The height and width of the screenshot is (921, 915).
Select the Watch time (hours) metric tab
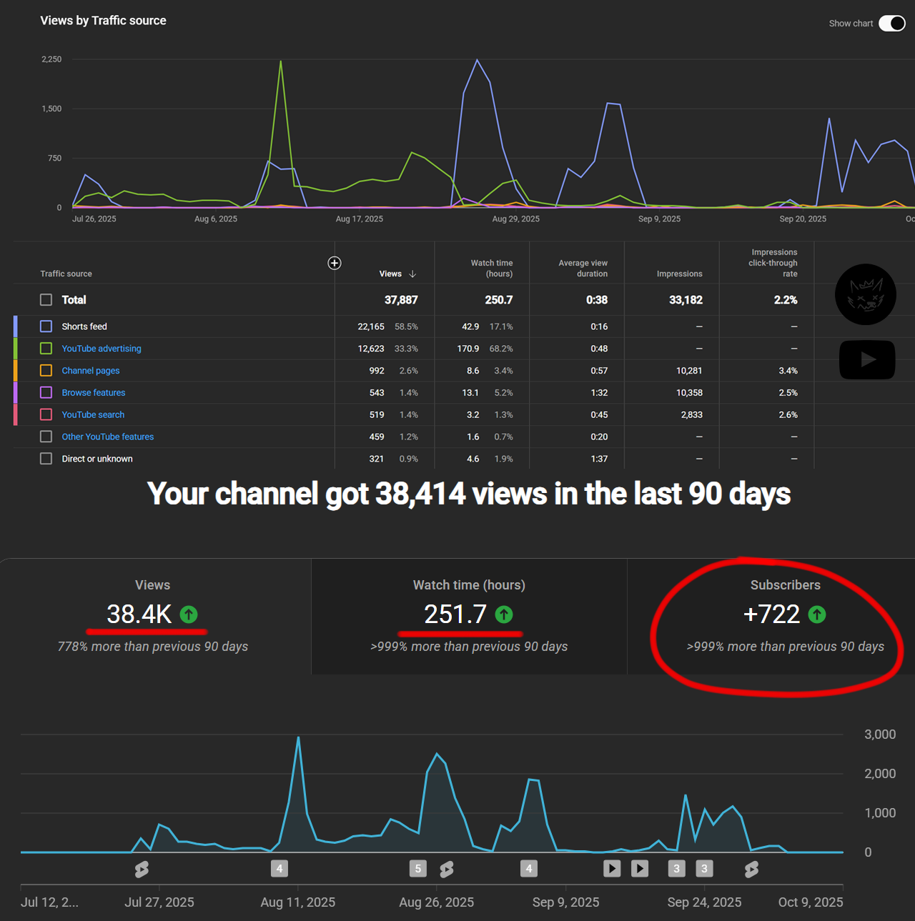469,617
